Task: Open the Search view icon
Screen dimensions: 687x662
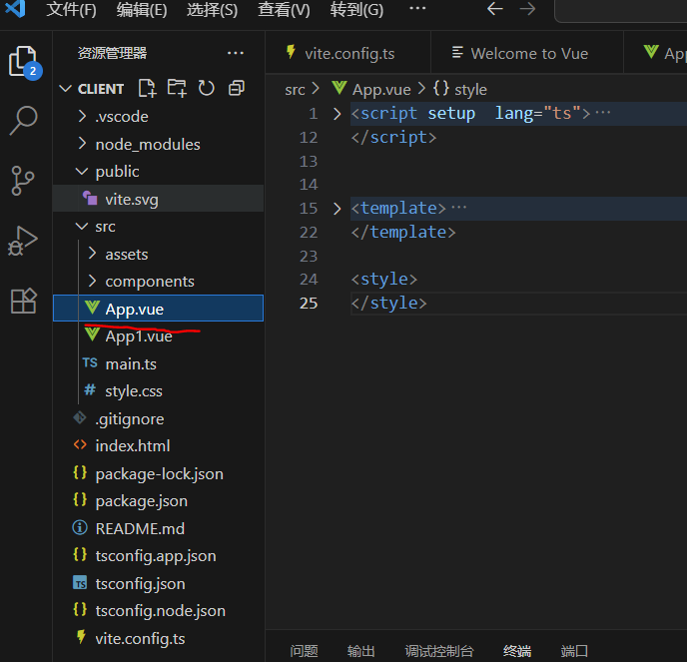Action: coord(23,120)
